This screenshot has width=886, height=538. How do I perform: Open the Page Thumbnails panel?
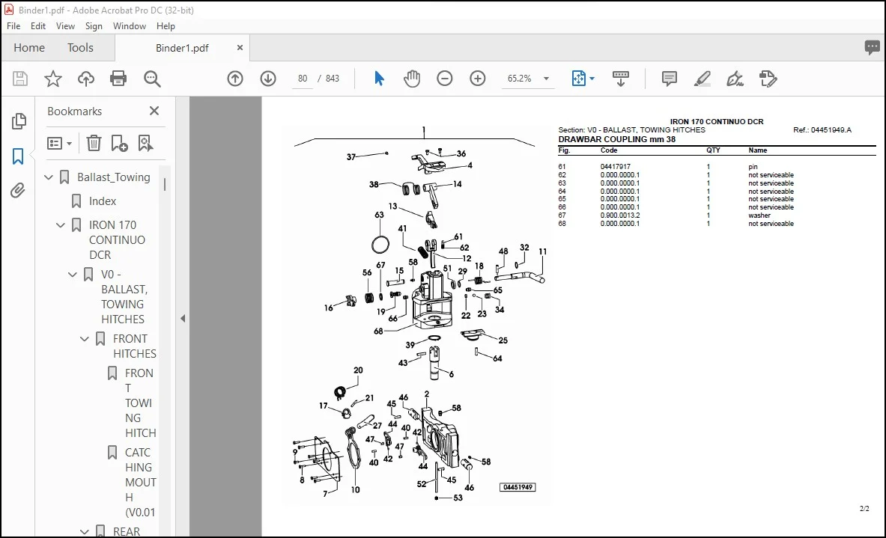[x=19, y=120]
